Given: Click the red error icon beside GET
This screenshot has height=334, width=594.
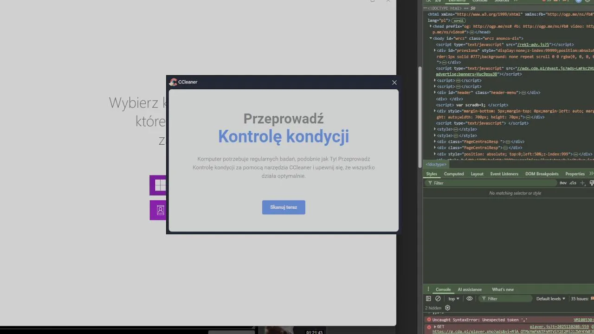Looking at the screenshot, I should point(429,327).
